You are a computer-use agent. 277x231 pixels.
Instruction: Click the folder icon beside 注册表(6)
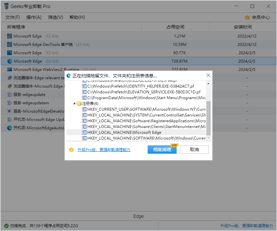click(79, 103)
